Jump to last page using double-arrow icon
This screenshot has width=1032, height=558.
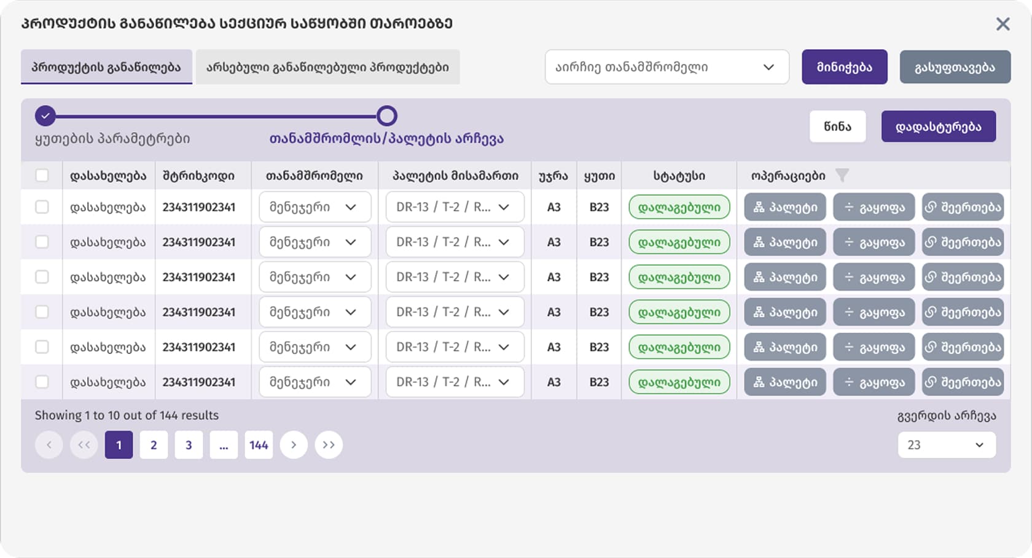point(329,444)
